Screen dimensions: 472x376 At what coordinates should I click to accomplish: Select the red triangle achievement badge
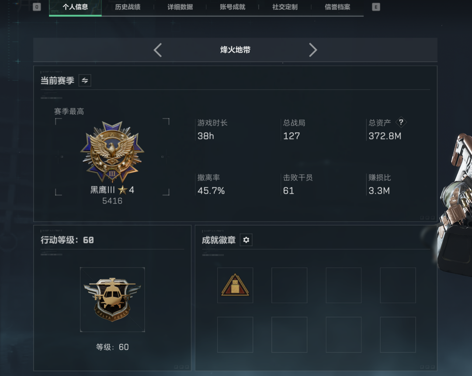coord(235,285)
